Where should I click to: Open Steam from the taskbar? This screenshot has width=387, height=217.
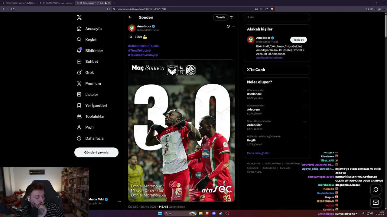[221, 213]
